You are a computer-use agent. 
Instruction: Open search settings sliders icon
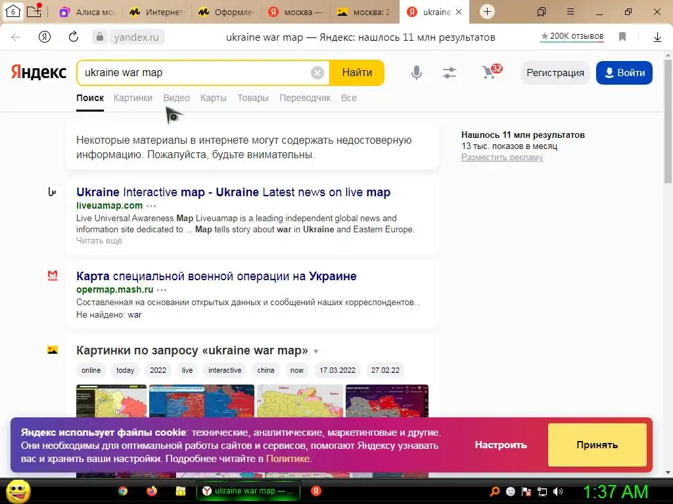(x=450, y=73)
